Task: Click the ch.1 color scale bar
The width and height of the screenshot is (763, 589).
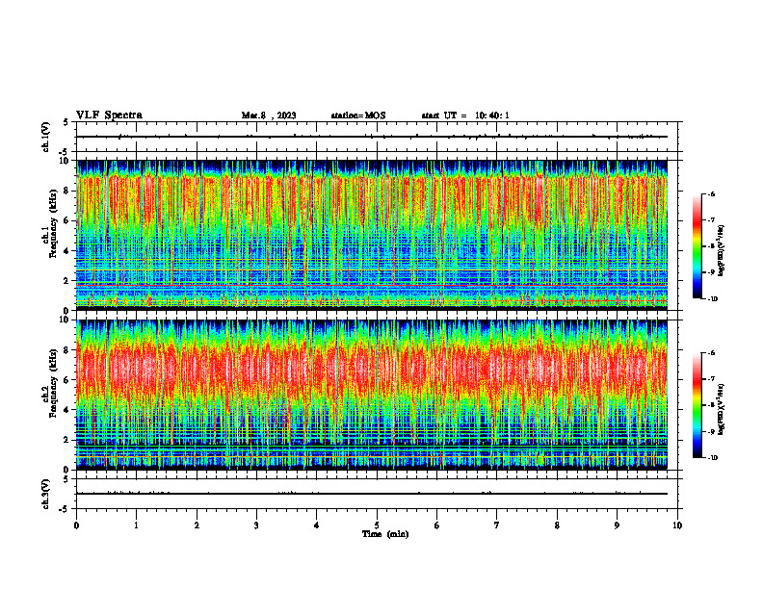Action: click(x=697, y=246)
